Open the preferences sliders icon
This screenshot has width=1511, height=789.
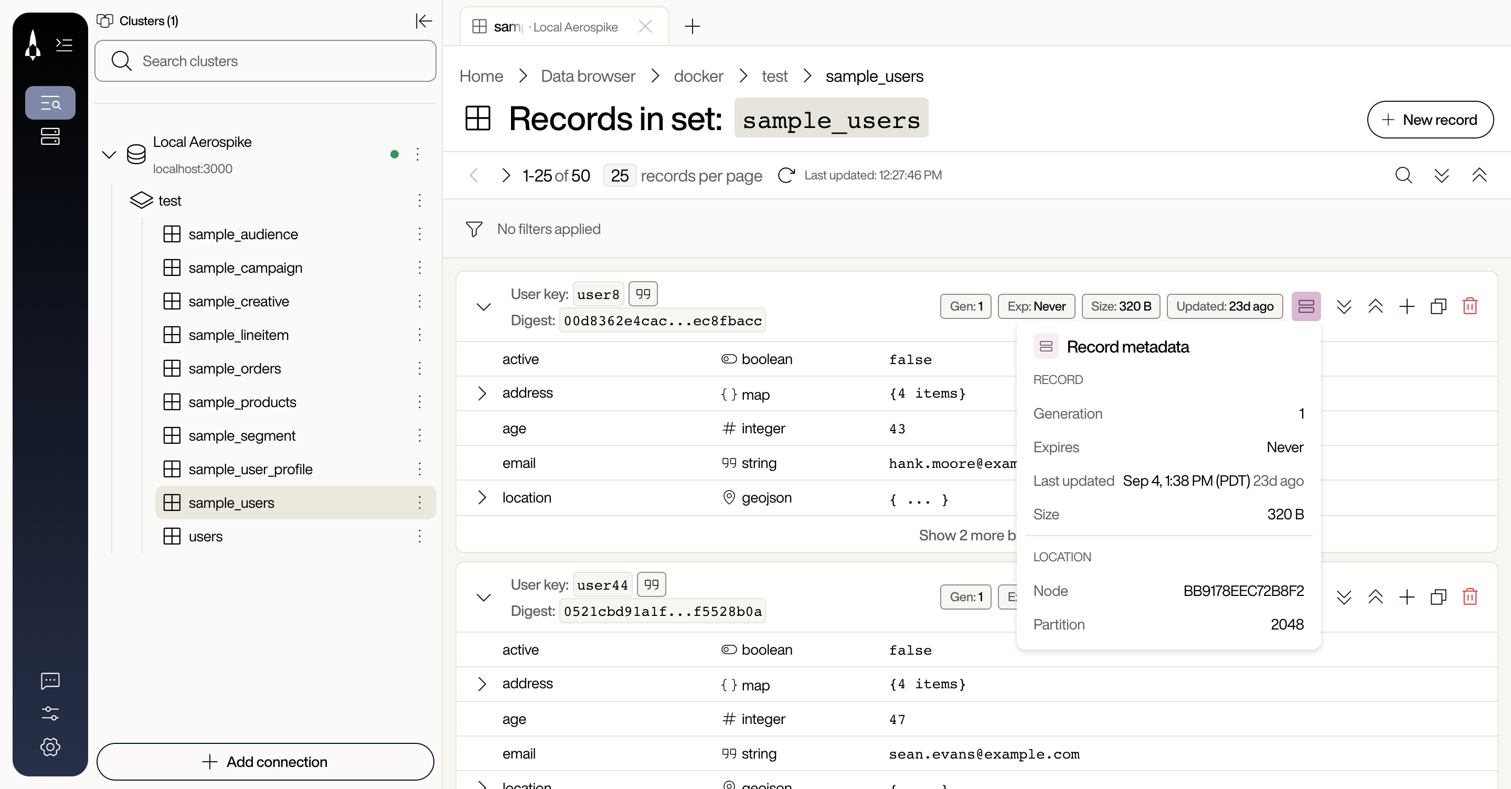coord(50,713)
